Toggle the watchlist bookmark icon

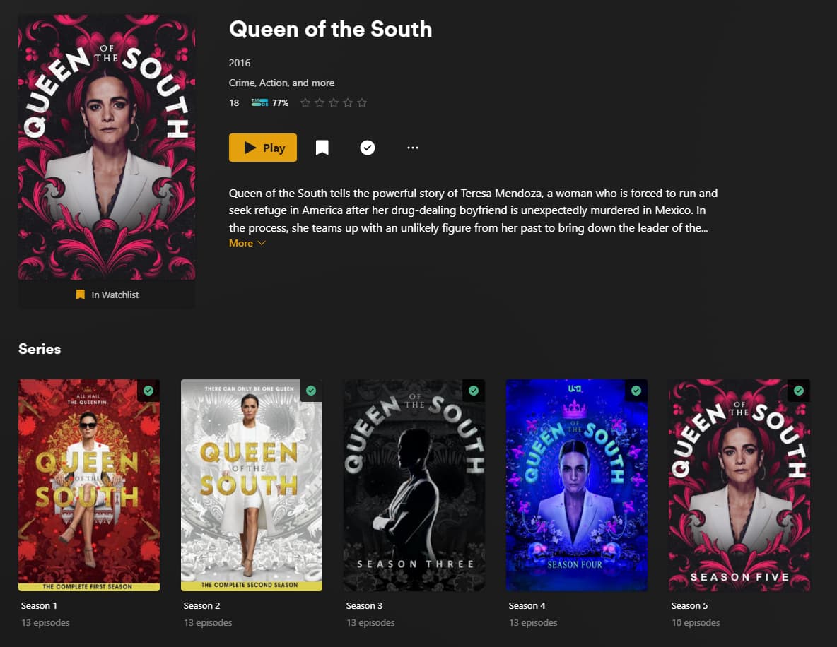pyautogui.click(x=322, y=148)
